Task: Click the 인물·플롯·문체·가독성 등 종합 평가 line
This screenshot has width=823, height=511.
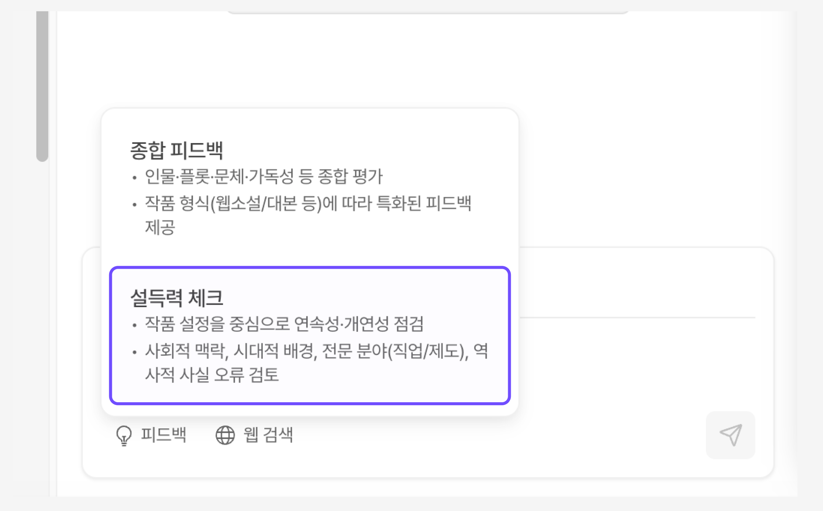Action: [264, 177]
